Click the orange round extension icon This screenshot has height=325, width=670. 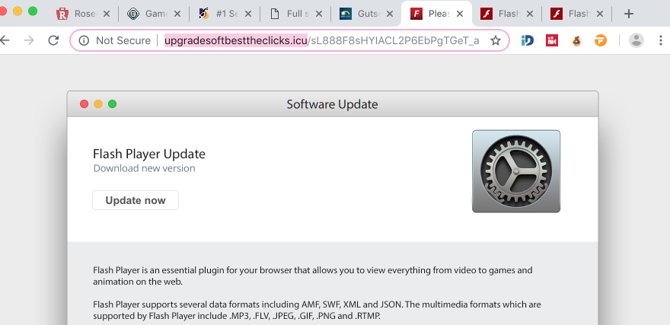pyautogui.click(x=601, y=41)
